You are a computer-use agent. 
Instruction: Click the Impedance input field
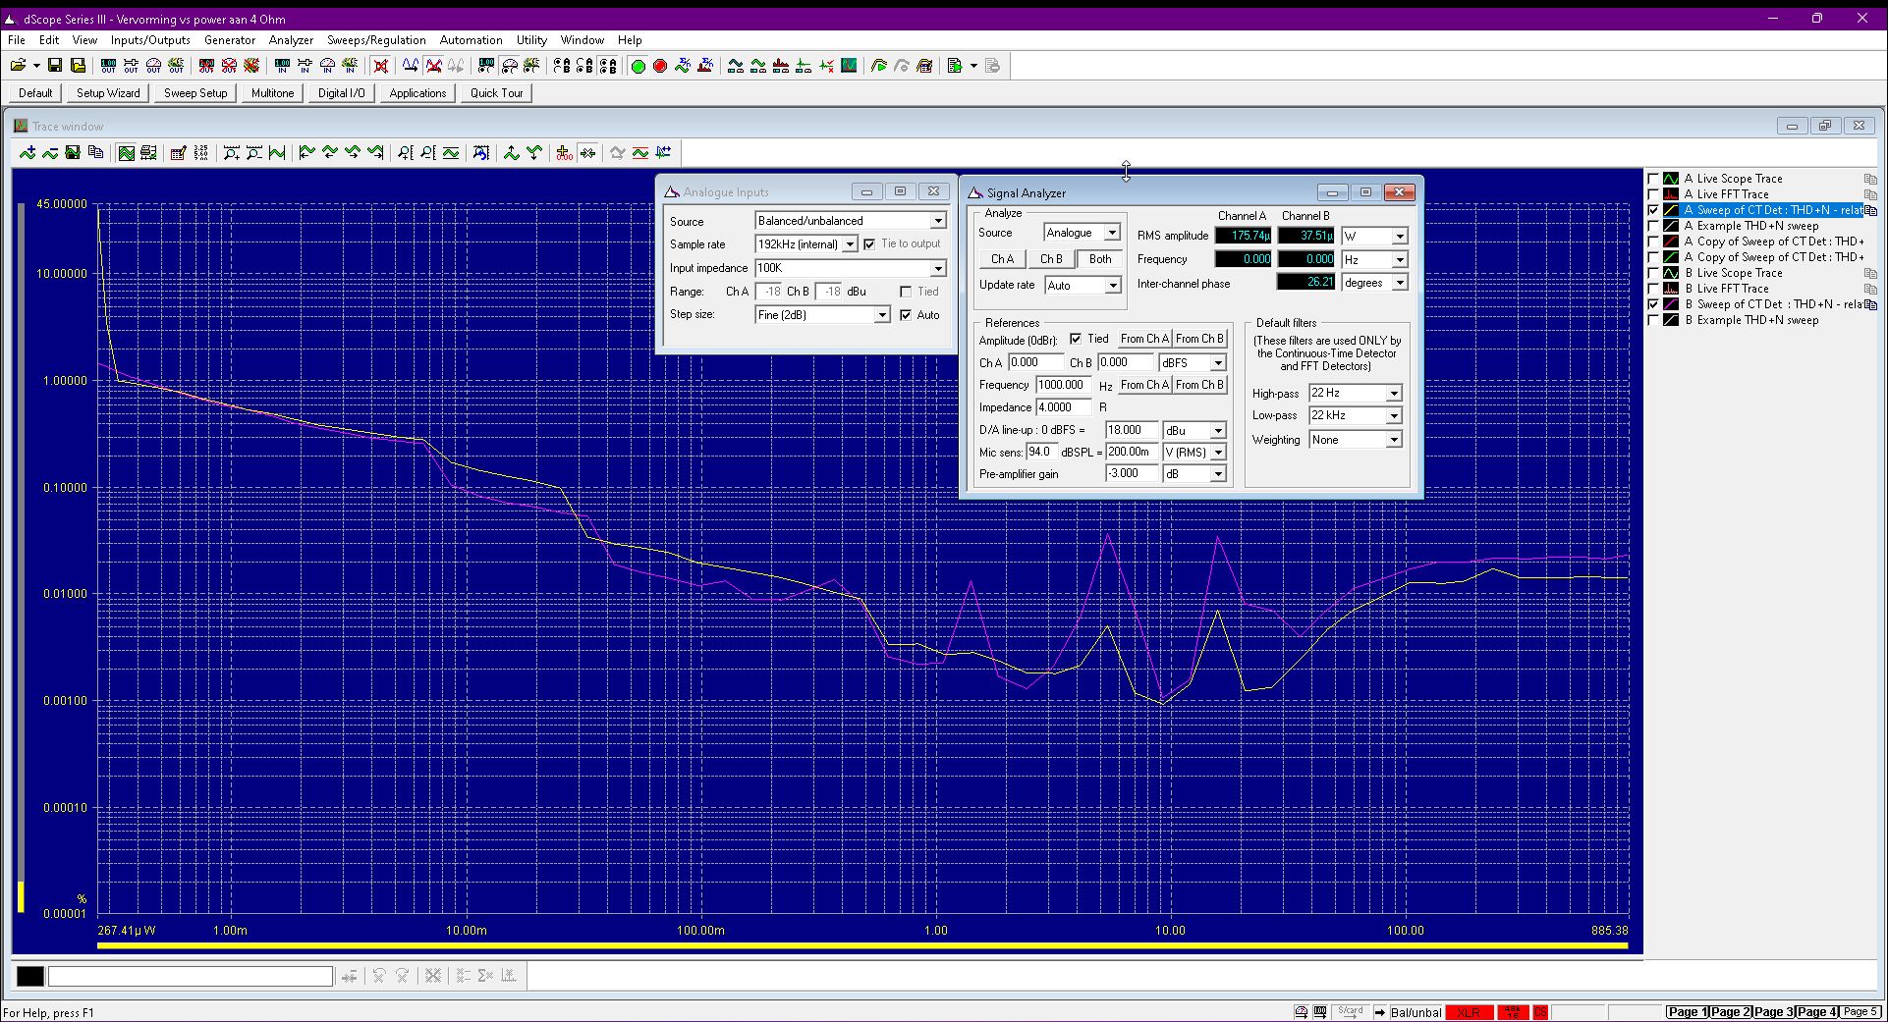(x=1064, y=407)
